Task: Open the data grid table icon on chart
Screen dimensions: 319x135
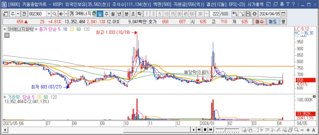Action: click(x=7, y=35)
